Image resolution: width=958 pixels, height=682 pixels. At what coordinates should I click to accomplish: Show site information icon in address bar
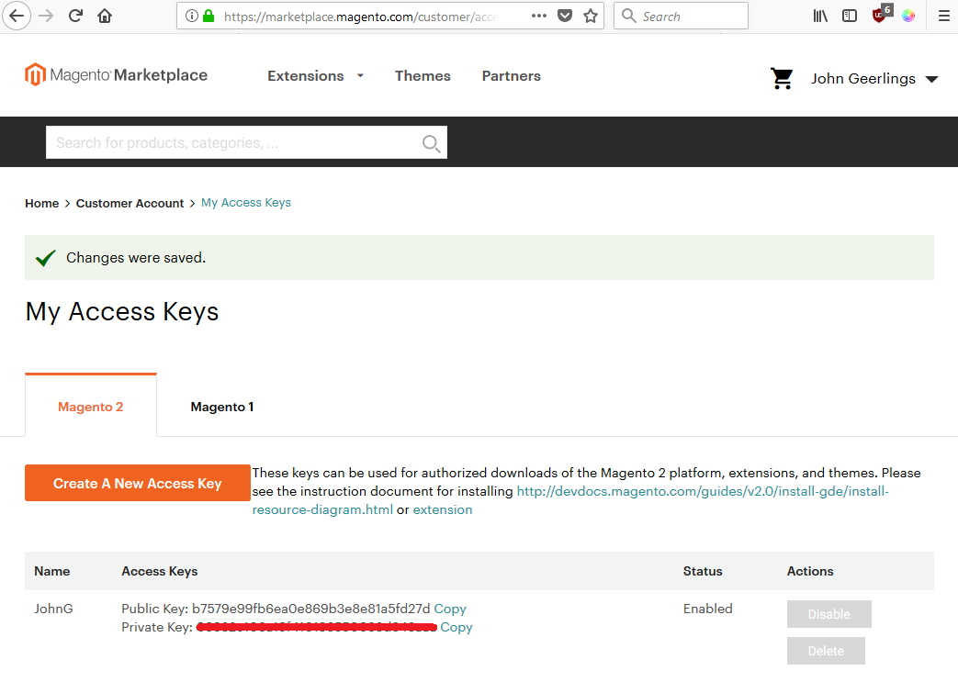(192, 16)
